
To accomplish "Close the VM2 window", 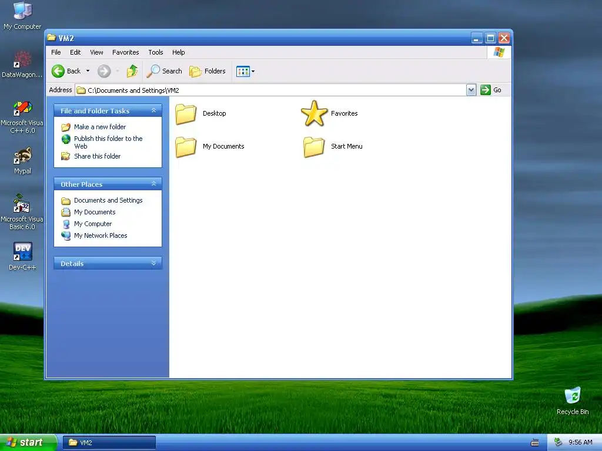I will (504, 38).
